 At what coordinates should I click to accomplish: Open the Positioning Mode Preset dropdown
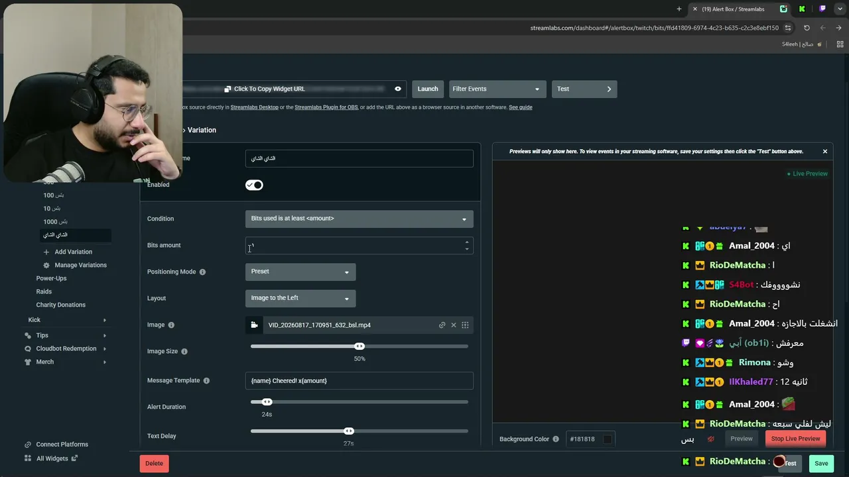300,272
